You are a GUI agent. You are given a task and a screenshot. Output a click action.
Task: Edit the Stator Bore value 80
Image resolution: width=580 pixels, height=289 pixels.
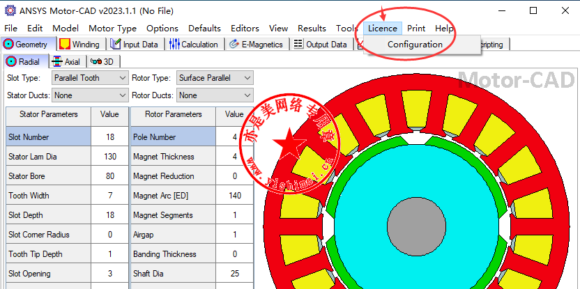tap(110, 176)
